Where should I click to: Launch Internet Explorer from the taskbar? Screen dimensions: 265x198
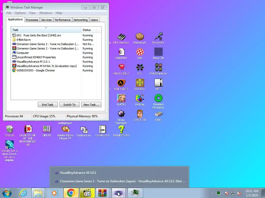point(23,193)
